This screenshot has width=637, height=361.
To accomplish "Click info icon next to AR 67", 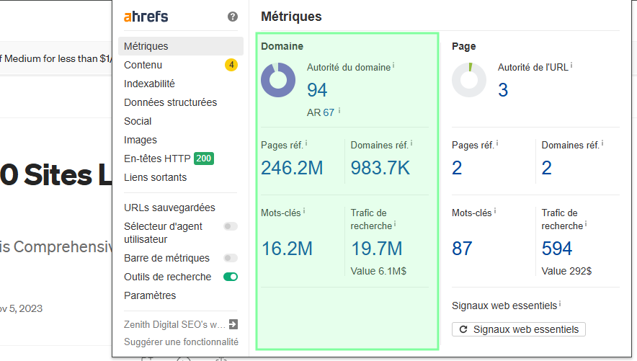I will 339,110.
